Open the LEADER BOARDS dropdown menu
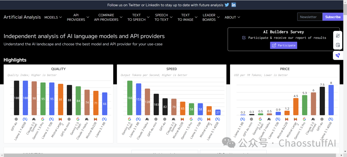The height and width of the screenshot is (157, 347). [211, 17]
